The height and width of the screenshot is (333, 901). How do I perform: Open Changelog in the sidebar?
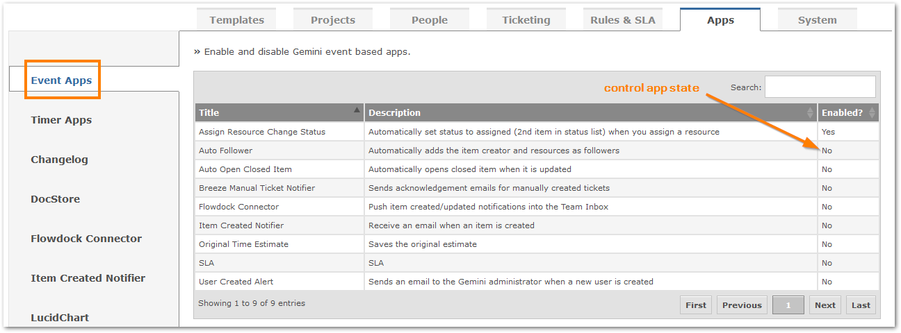pyautogui.click(x=59, y=160)
